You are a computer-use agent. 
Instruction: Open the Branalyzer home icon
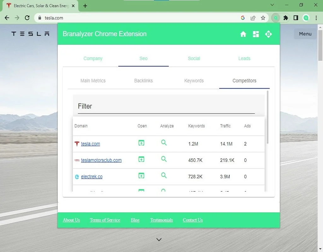pos(243,34)
